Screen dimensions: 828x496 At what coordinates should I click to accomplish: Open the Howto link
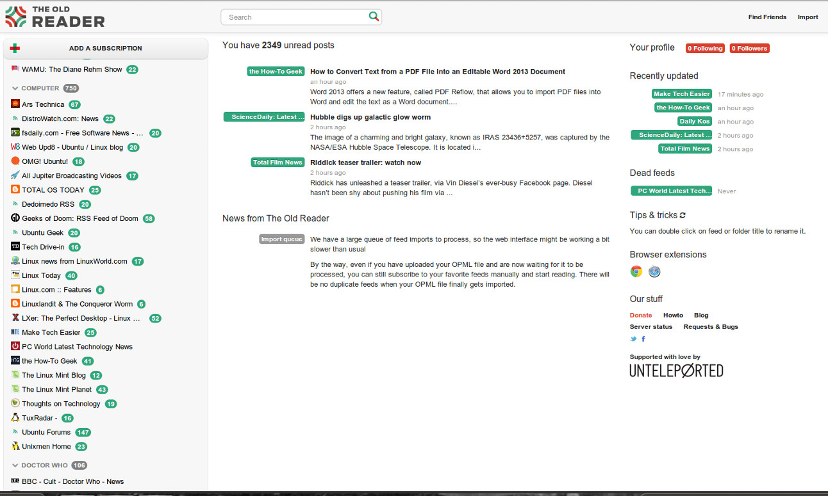[x=674, y=316]
